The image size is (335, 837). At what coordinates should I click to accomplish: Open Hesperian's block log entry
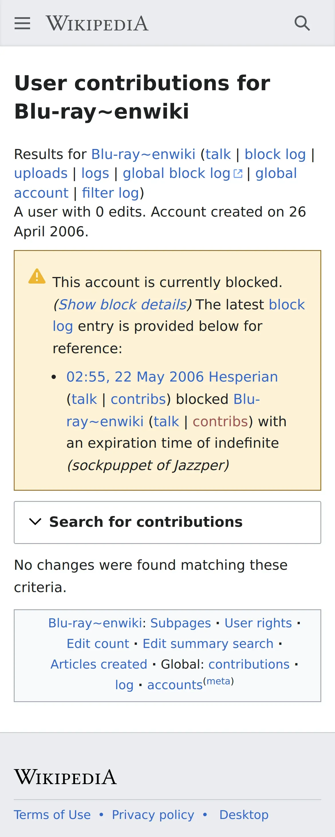(172, 377)
